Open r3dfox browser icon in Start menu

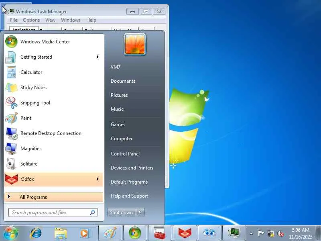coord(12,179)
